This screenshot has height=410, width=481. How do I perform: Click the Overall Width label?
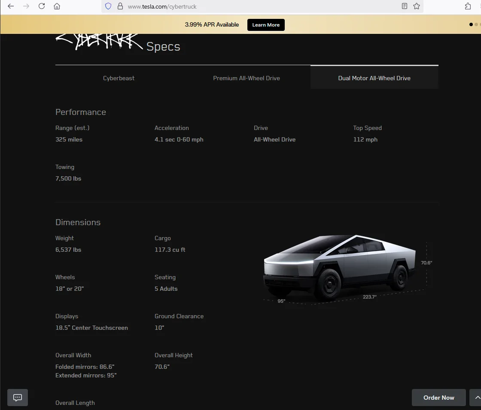tap(73, 355)
